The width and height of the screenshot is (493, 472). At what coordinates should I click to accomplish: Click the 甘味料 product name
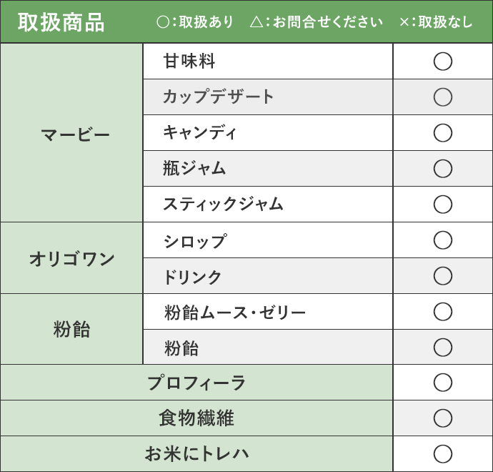[x=189, y=61]
